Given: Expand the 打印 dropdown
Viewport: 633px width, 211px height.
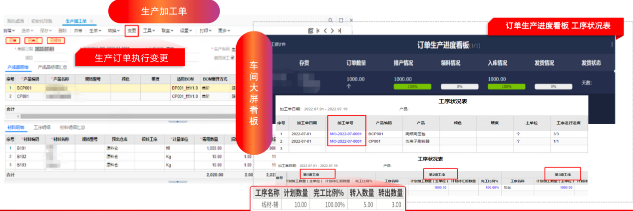Looking at the screenshot, I should (204, 30).
